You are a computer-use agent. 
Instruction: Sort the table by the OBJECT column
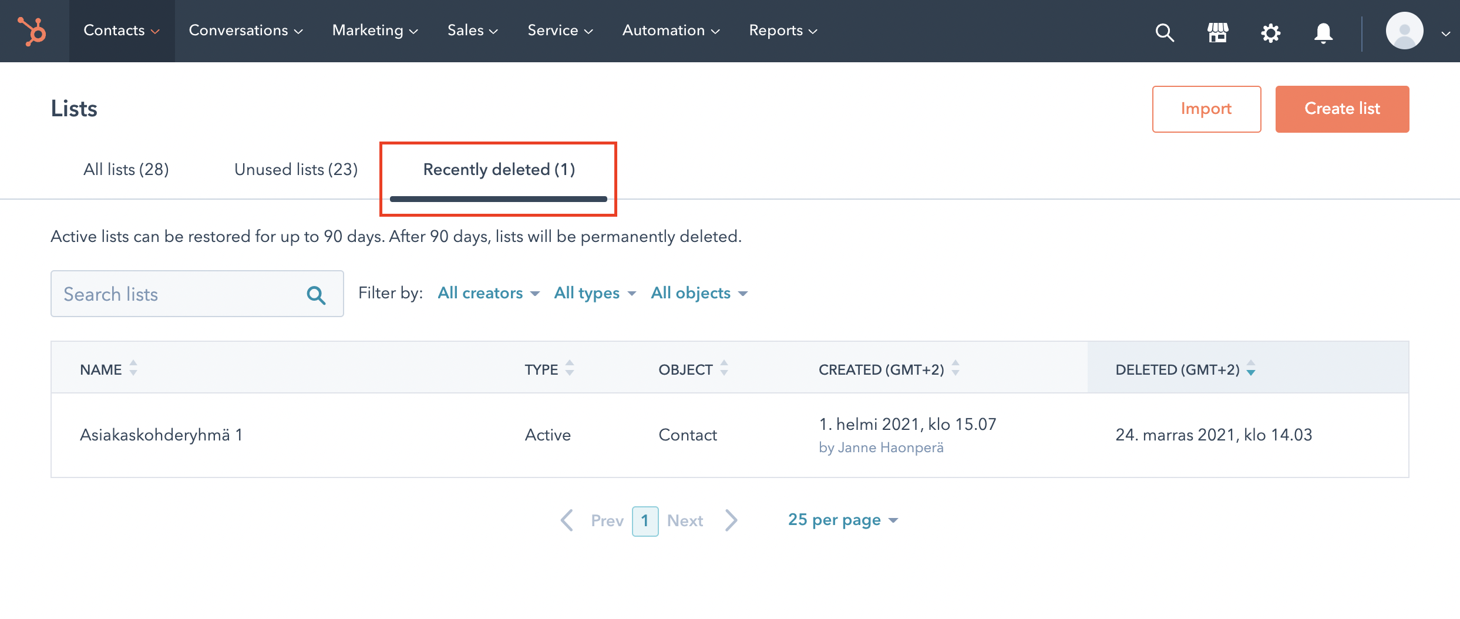point(693,369)
